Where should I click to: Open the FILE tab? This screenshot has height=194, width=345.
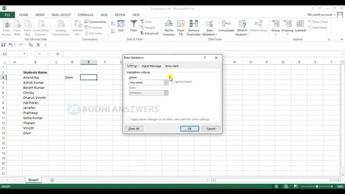(x=8, y=15)
